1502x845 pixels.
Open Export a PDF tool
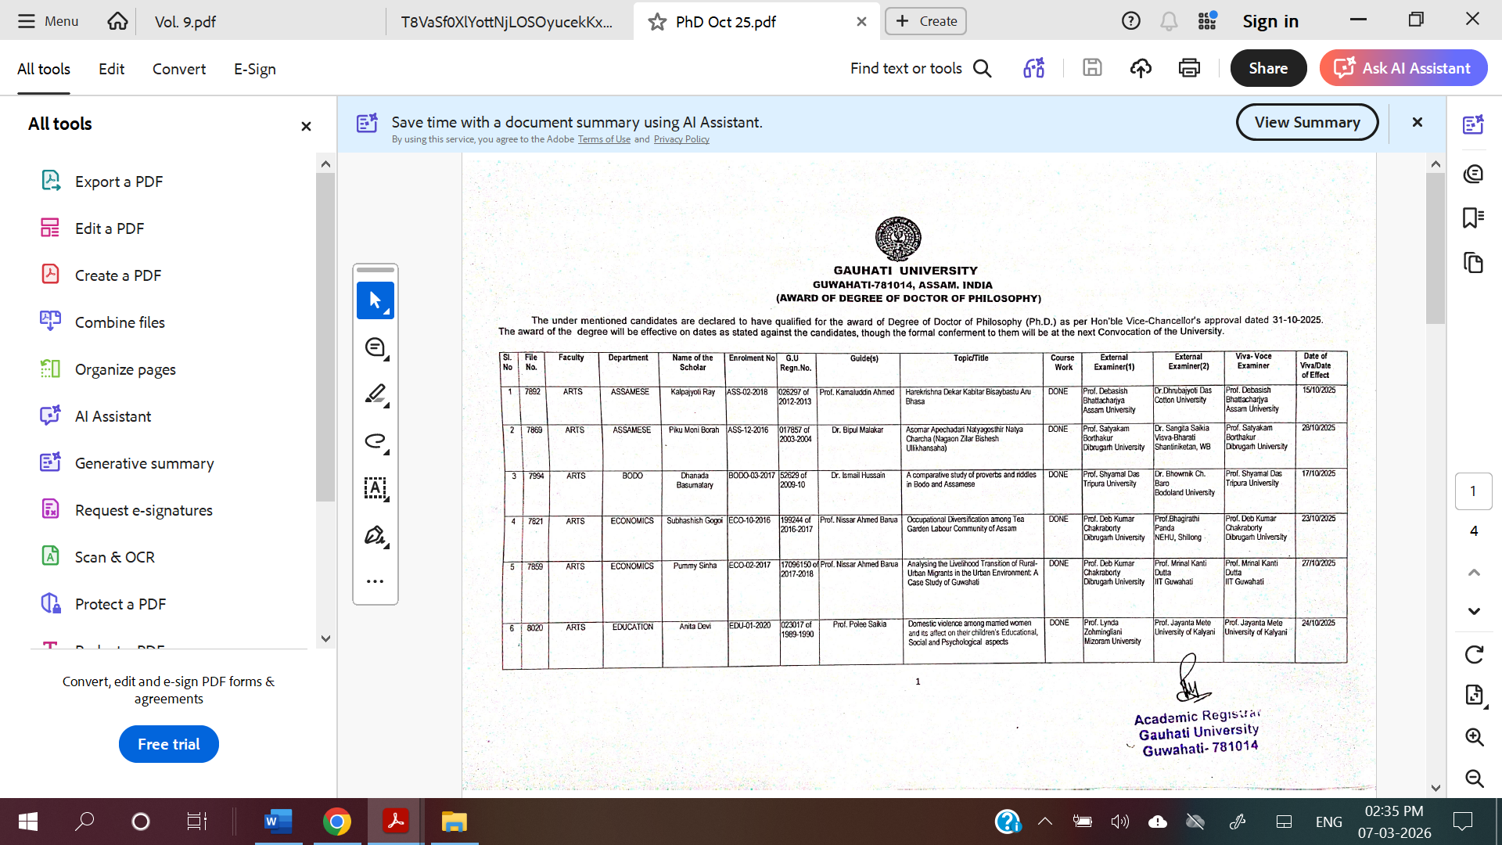(x=119, y=182)
